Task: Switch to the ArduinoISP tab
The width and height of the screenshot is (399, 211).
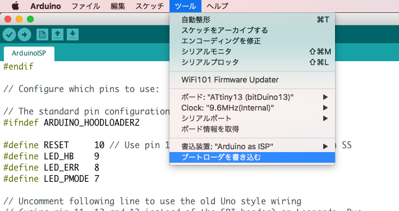Action: tap(29, 53)
